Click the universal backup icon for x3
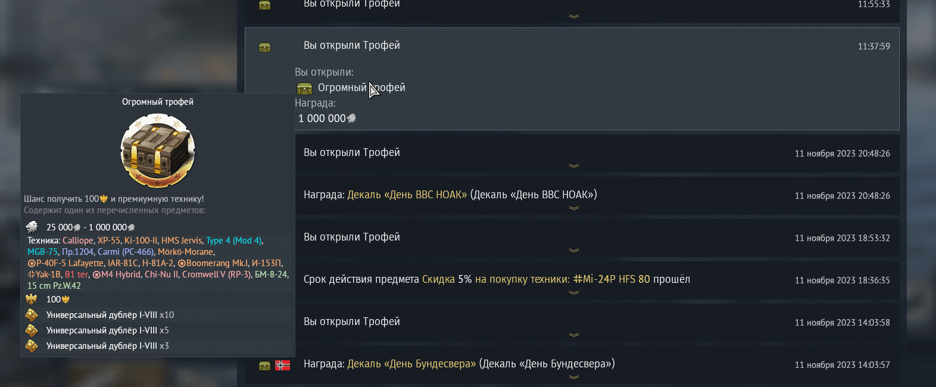936x387 pixels. (32, 346)
